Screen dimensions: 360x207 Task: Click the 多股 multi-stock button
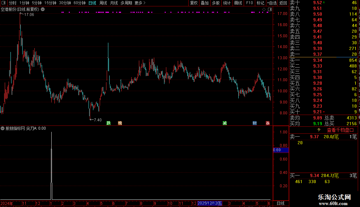click(x=216, y=3)
